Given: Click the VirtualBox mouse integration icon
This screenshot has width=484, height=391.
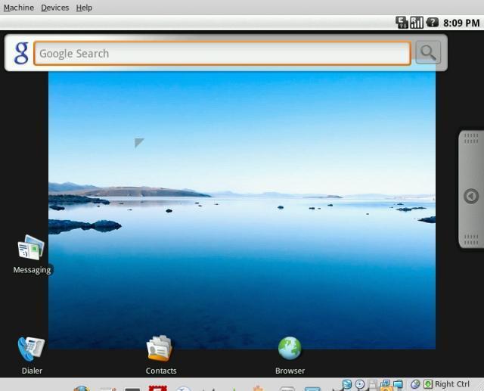Looking at the screenshot, I should tap(415, 384).
